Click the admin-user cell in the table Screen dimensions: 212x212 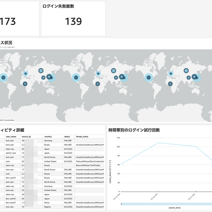point(11,153)
